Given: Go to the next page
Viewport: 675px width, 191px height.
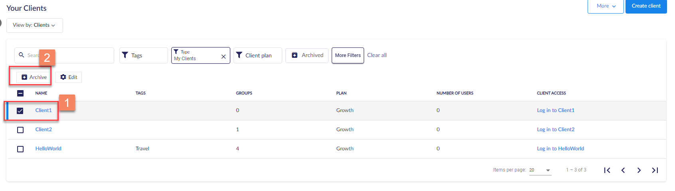Looking at the screenshot, I should [639, 170].
